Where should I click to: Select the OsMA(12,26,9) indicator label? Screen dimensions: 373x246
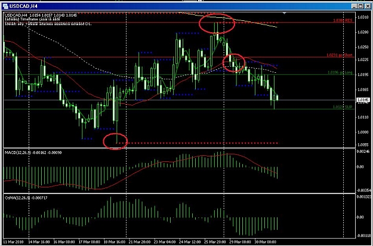click(26, 198)
